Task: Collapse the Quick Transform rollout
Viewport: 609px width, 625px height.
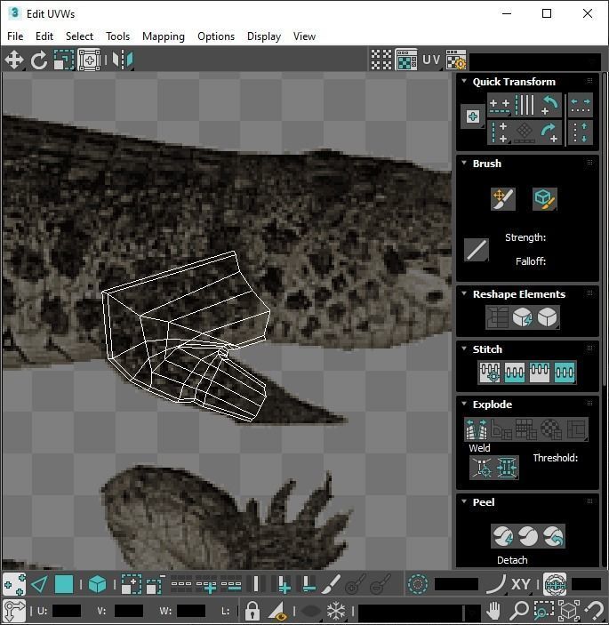Action: (x=464, y=81)
